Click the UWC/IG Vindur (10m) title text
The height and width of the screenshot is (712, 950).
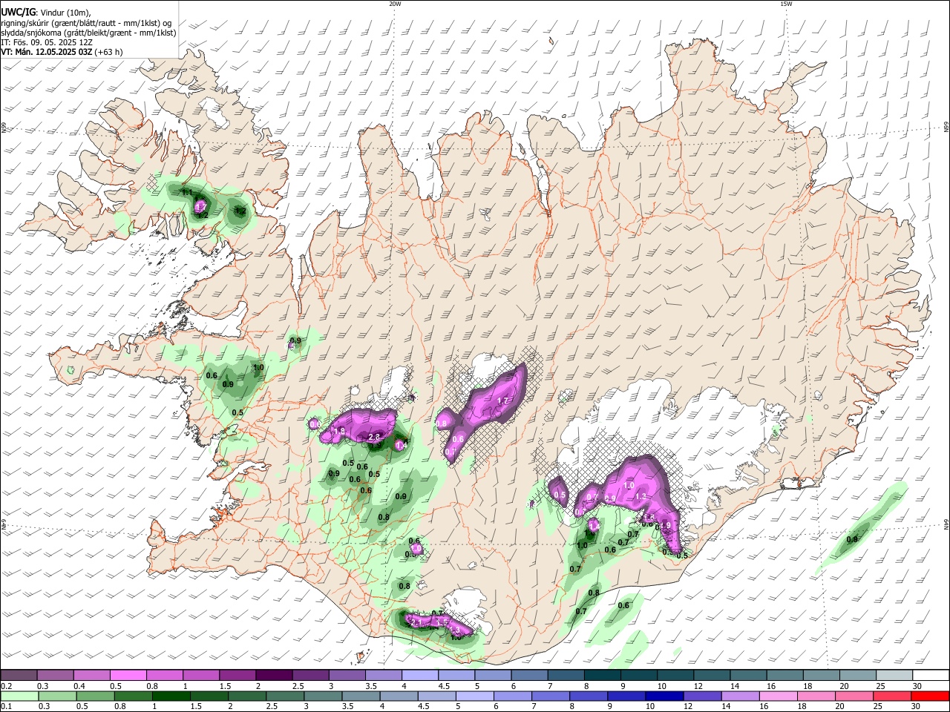(45, 12)
